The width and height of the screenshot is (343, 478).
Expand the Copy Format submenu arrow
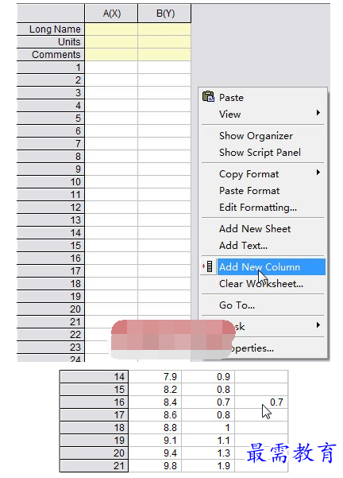click(x=318, y=173)
